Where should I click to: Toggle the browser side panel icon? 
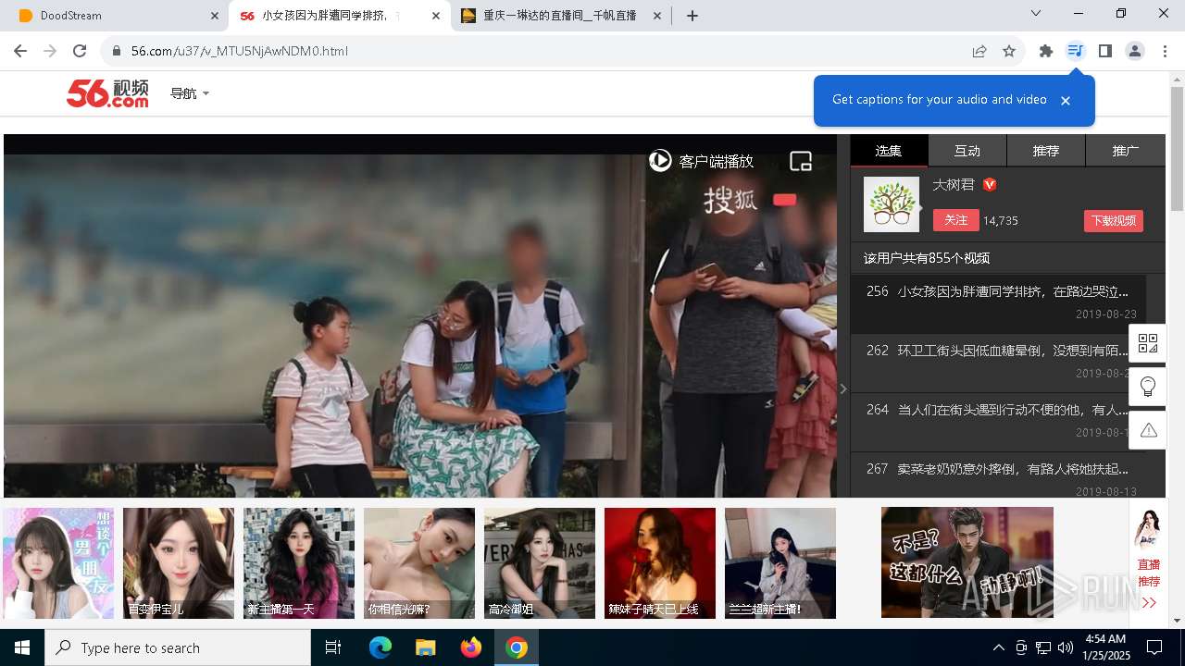pyautogui.click(x=1104, y=51)
